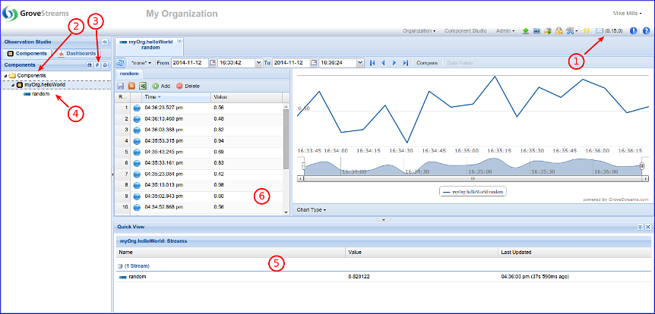This screenshot has width=655, height=314.
Task: Open the Component Studio menu item
Action: click(x=466, y=31)
